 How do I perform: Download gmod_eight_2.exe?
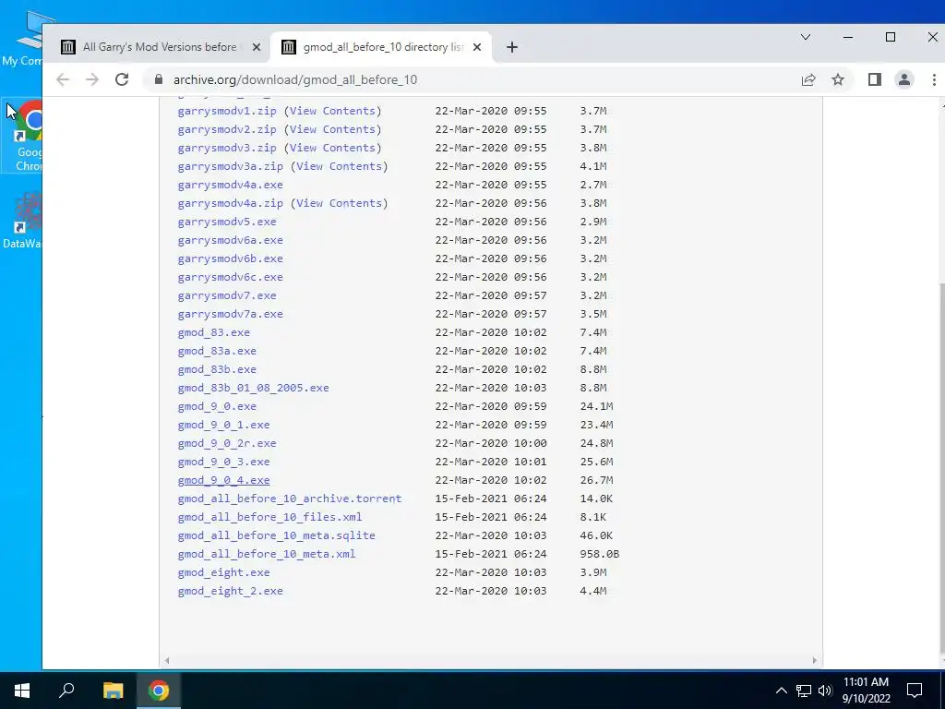(x=230, y=591)
